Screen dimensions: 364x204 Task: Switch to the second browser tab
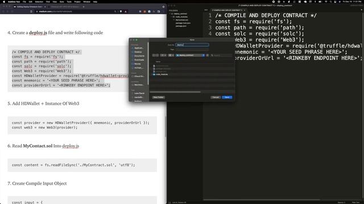tap(65, 7)
